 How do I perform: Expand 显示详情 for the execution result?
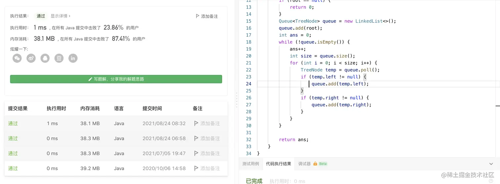coord(61,16)
